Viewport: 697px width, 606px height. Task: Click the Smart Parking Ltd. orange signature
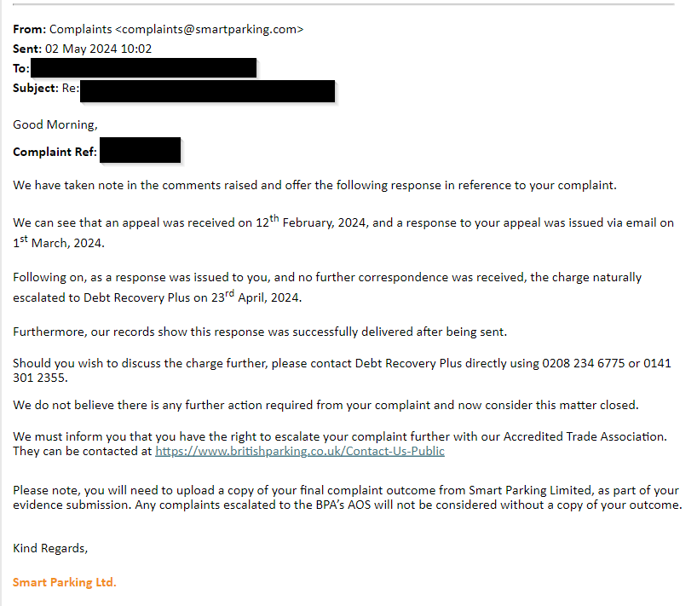(x=65, y=582)
